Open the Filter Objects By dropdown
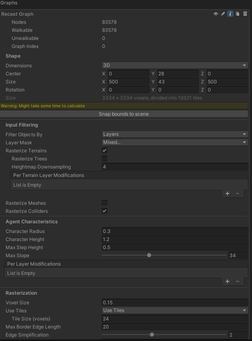 point(175,134)
